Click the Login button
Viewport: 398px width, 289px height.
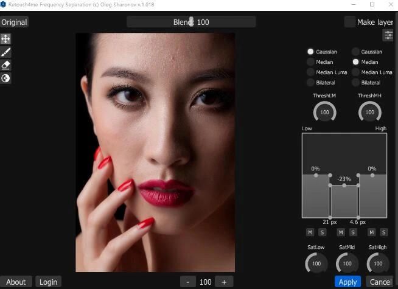(48, 282)
